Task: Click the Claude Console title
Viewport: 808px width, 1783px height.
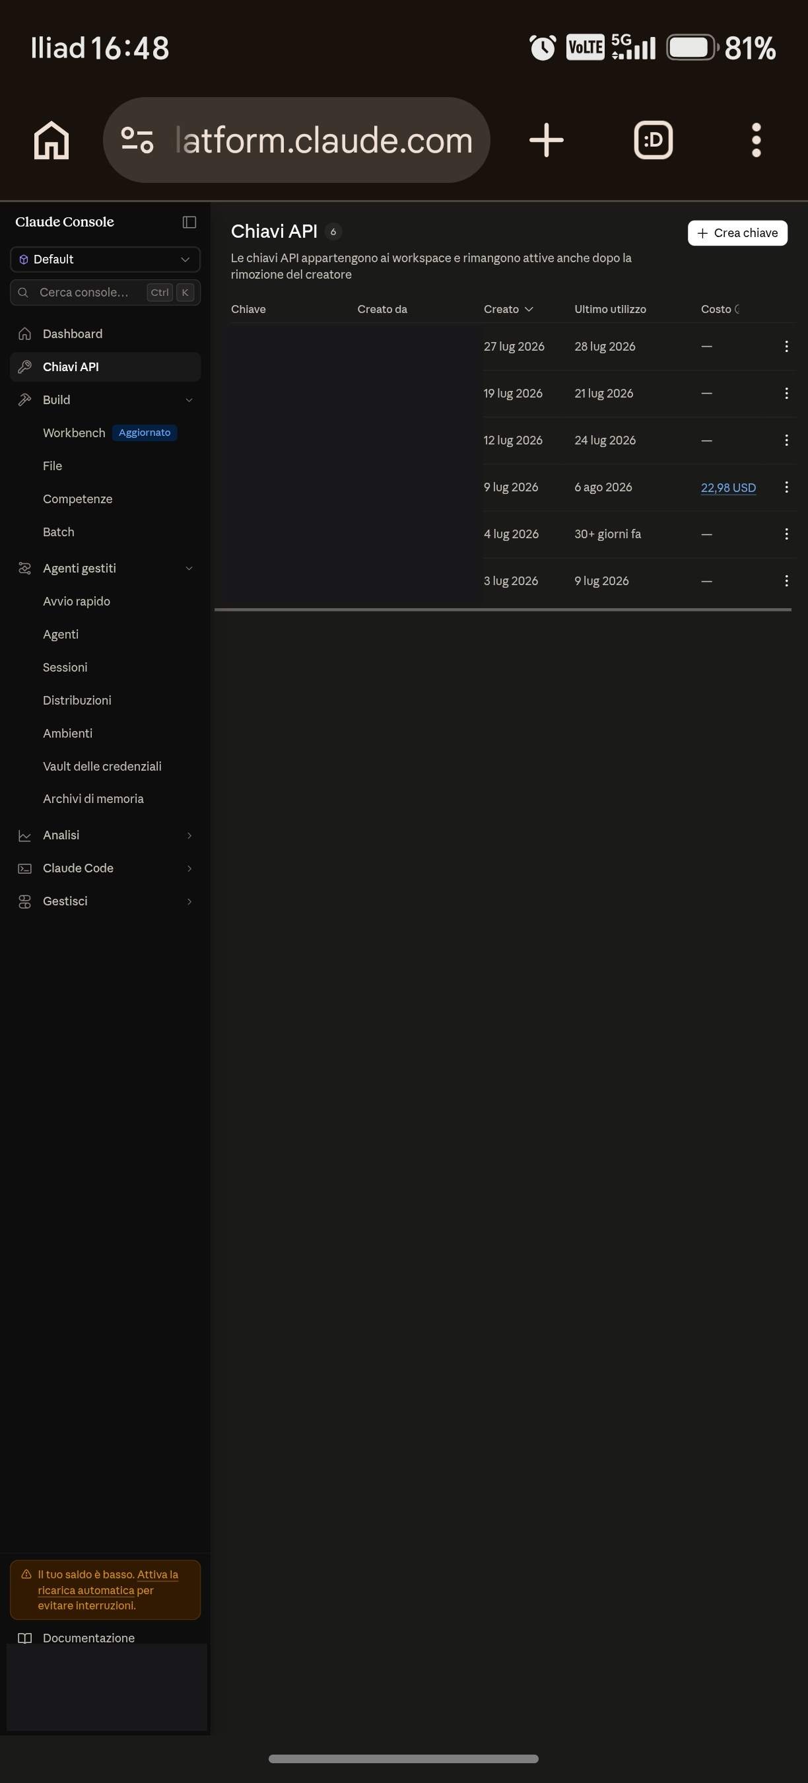Action: pyautogui.click(x=64, y=222)
